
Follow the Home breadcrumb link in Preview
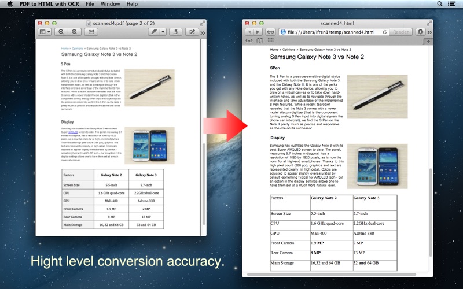coord(65,49)
